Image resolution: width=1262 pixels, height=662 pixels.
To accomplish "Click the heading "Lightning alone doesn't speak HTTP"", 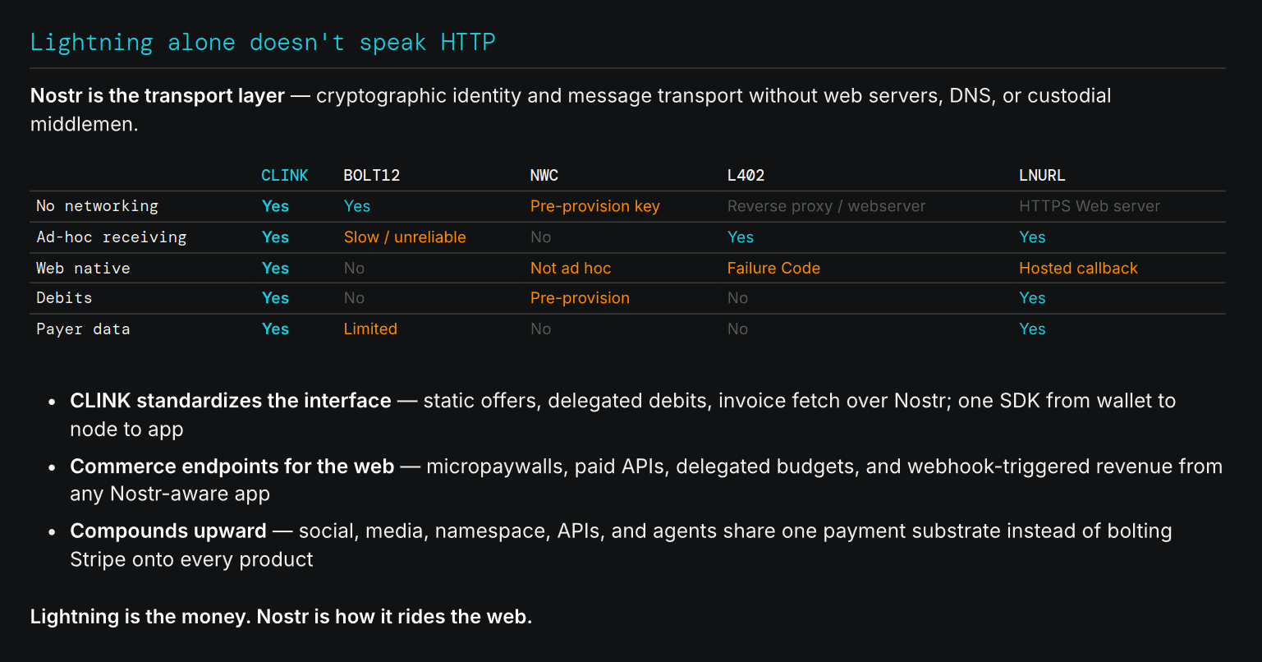I will pos(263,42).
